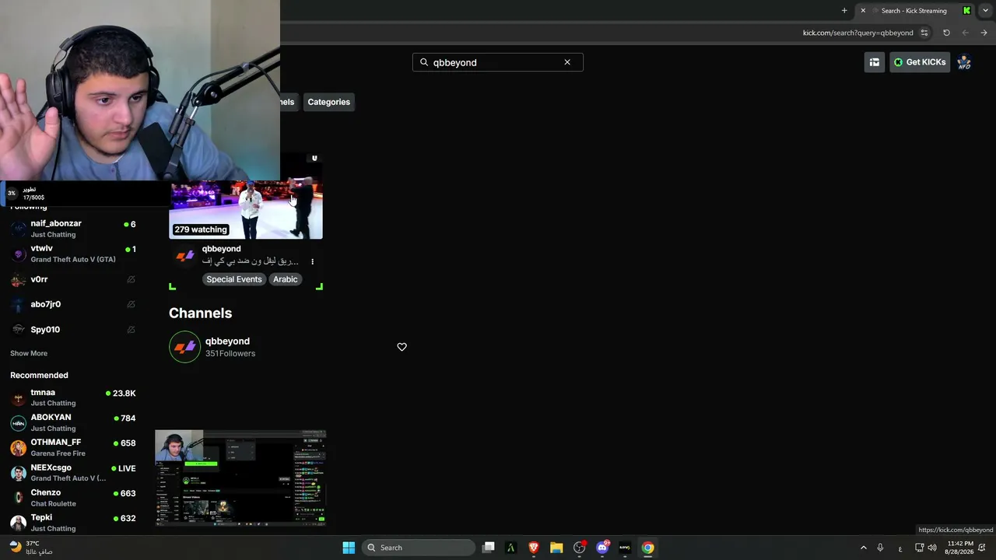Screen dimensions: 996x560
Task: Click the v0rr profile avatar
Action: 18,279
